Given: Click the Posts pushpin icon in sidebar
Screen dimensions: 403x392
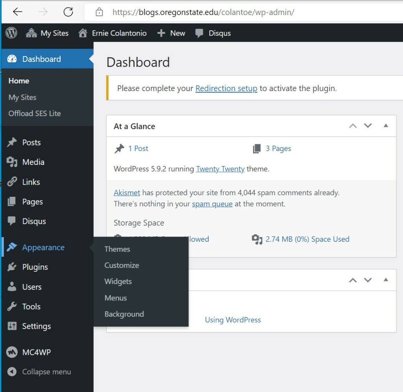Looking at the screenshot, I should click(x=12, y=142).
